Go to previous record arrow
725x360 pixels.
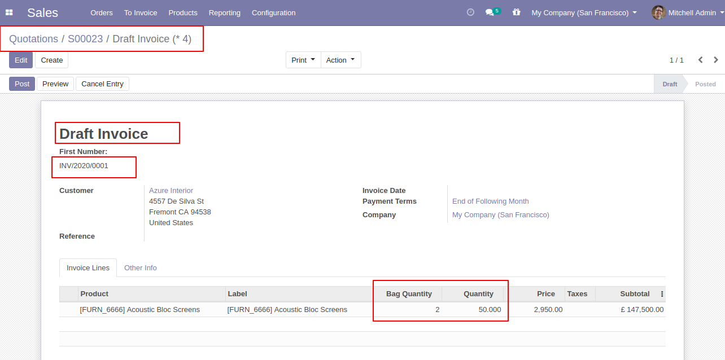click(700, 60)
